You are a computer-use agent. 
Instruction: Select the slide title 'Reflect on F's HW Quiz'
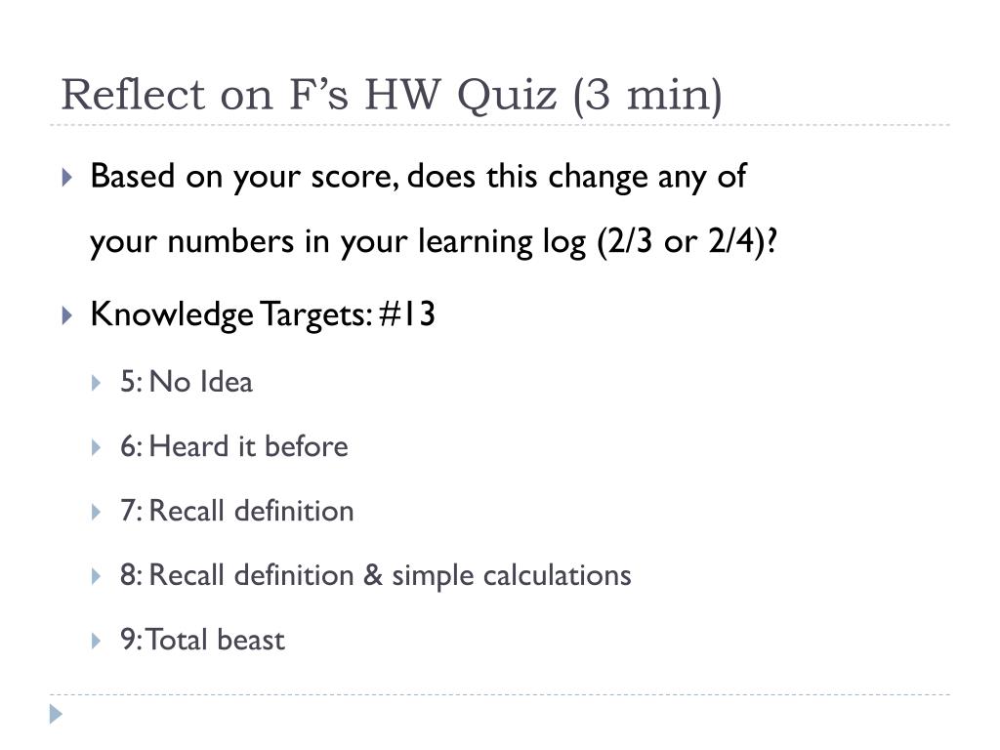click(310, 95)
